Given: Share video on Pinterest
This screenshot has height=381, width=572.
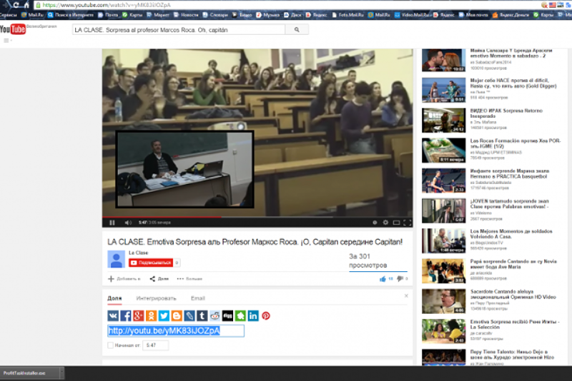Looking at the screenshot, I should pyautogui.click(x=265, y=315).
